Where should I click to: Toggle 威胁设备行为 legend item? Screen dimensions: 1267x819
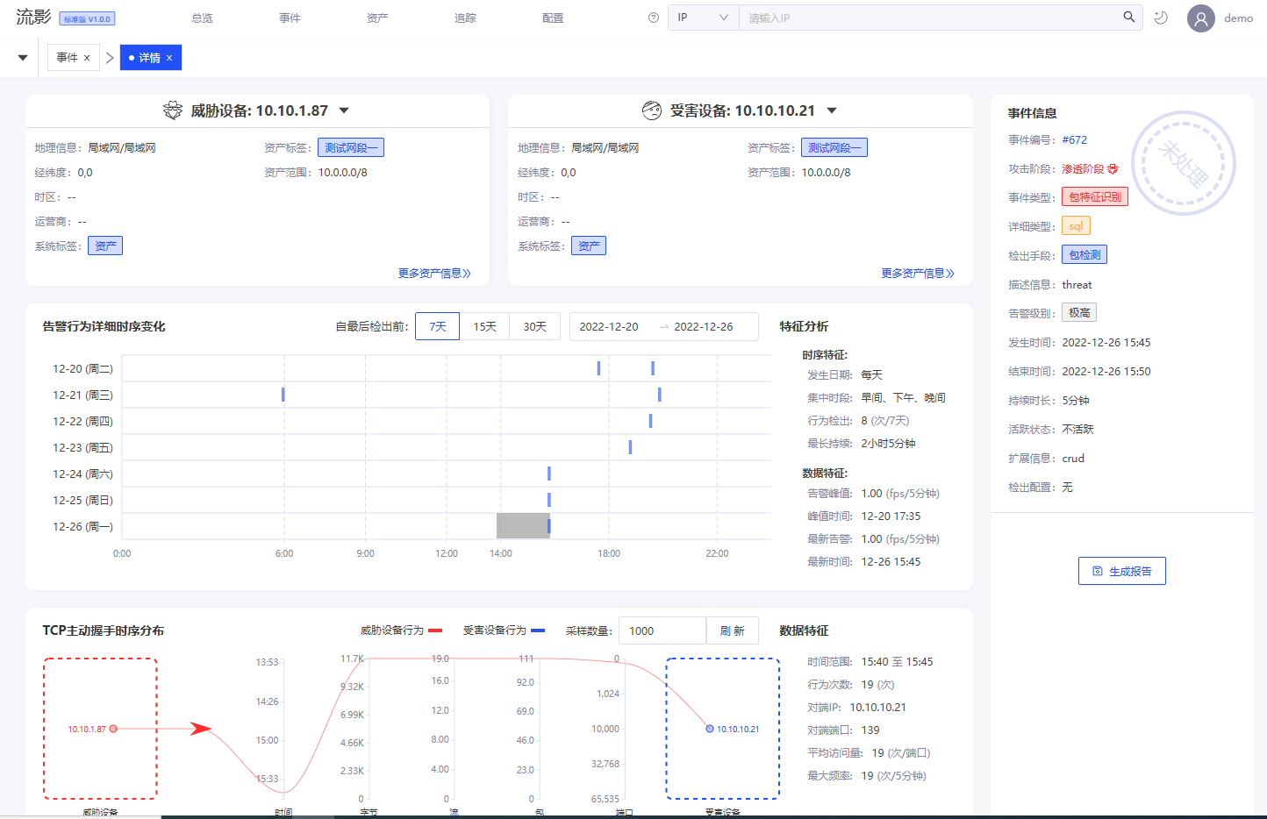401,630
